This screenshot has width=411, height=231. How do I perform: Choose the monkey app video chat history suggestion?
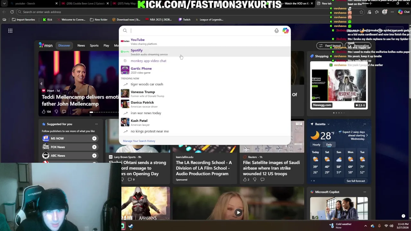pyautogui.click(x=205, y=61)
